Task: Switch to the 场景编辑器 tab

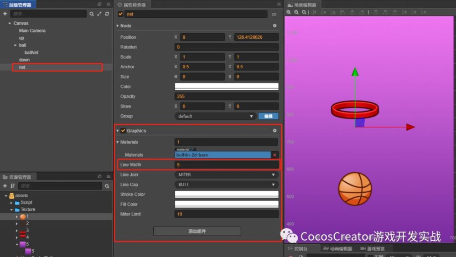Action: 302,5
